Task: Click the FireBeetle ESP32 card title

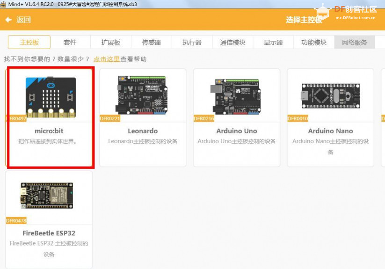Action: (49, 233)
